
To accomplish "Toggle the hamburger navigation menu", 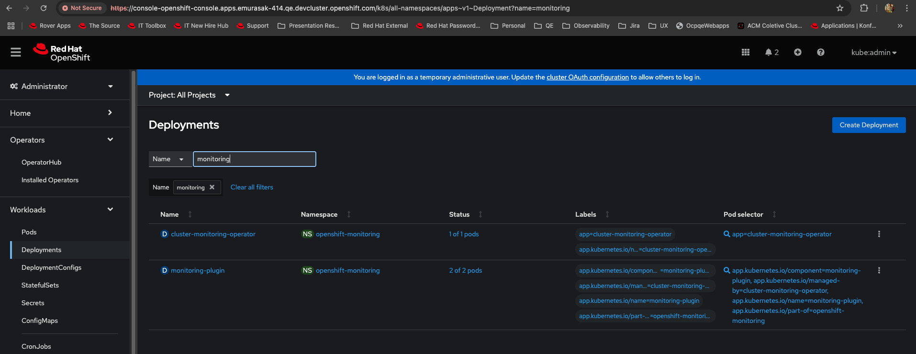I will pyautogui.click(x=16, y=52).
